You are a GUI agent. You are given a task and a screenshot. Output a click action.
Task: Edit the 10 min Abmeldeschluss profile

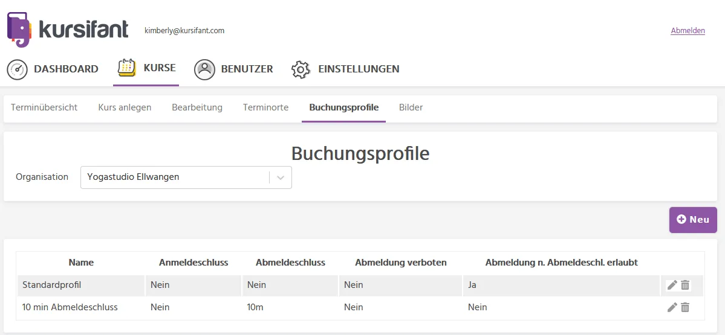pos(672,307)
